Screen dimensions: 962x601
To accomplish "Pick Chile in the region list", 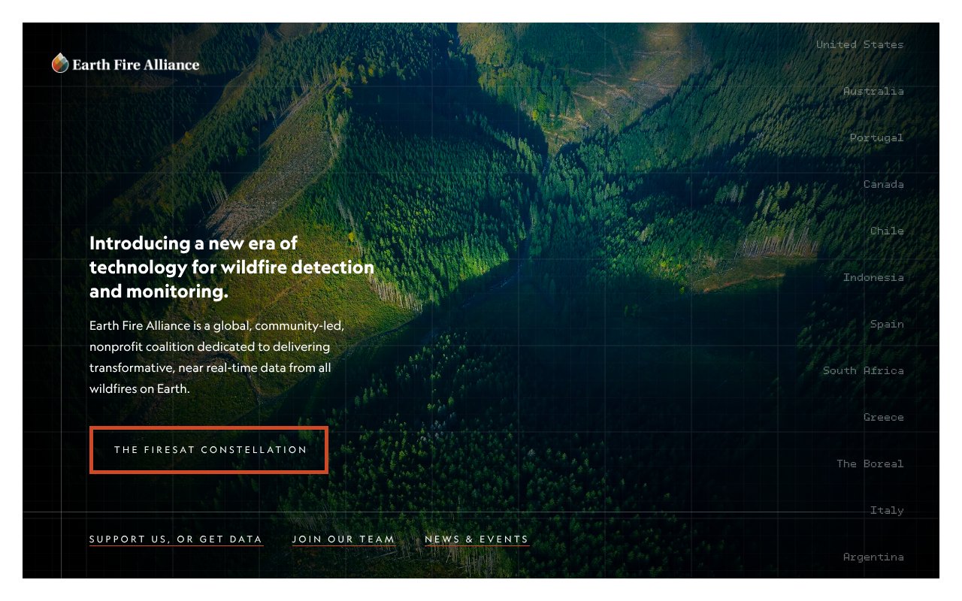I will [887, 231].
